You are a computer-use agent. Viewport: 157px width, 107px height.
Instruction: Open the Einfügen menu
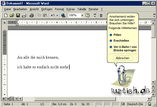coord(47,9)
